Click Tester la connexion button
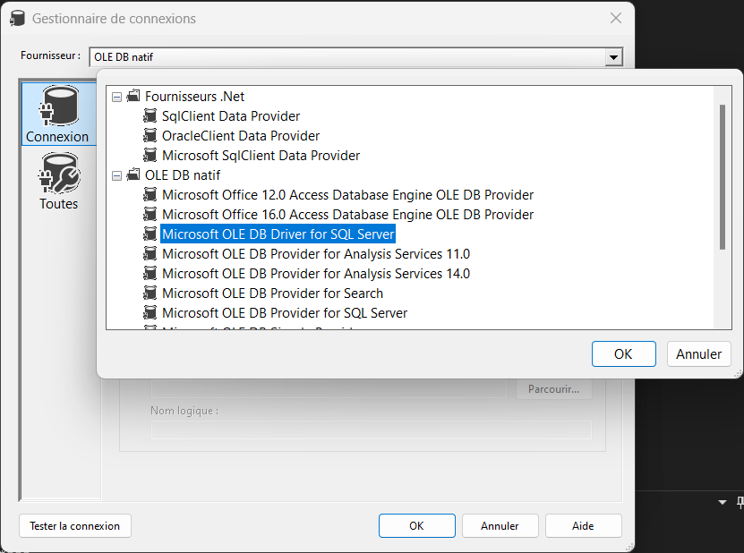This screenshot has width=744, height=553. pos(75,526)
